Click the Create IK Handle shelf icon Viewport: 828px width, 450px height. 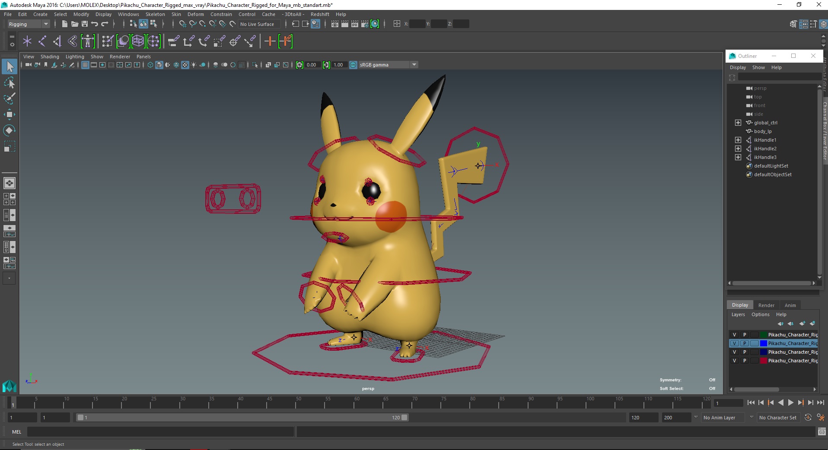click(57, 41)
